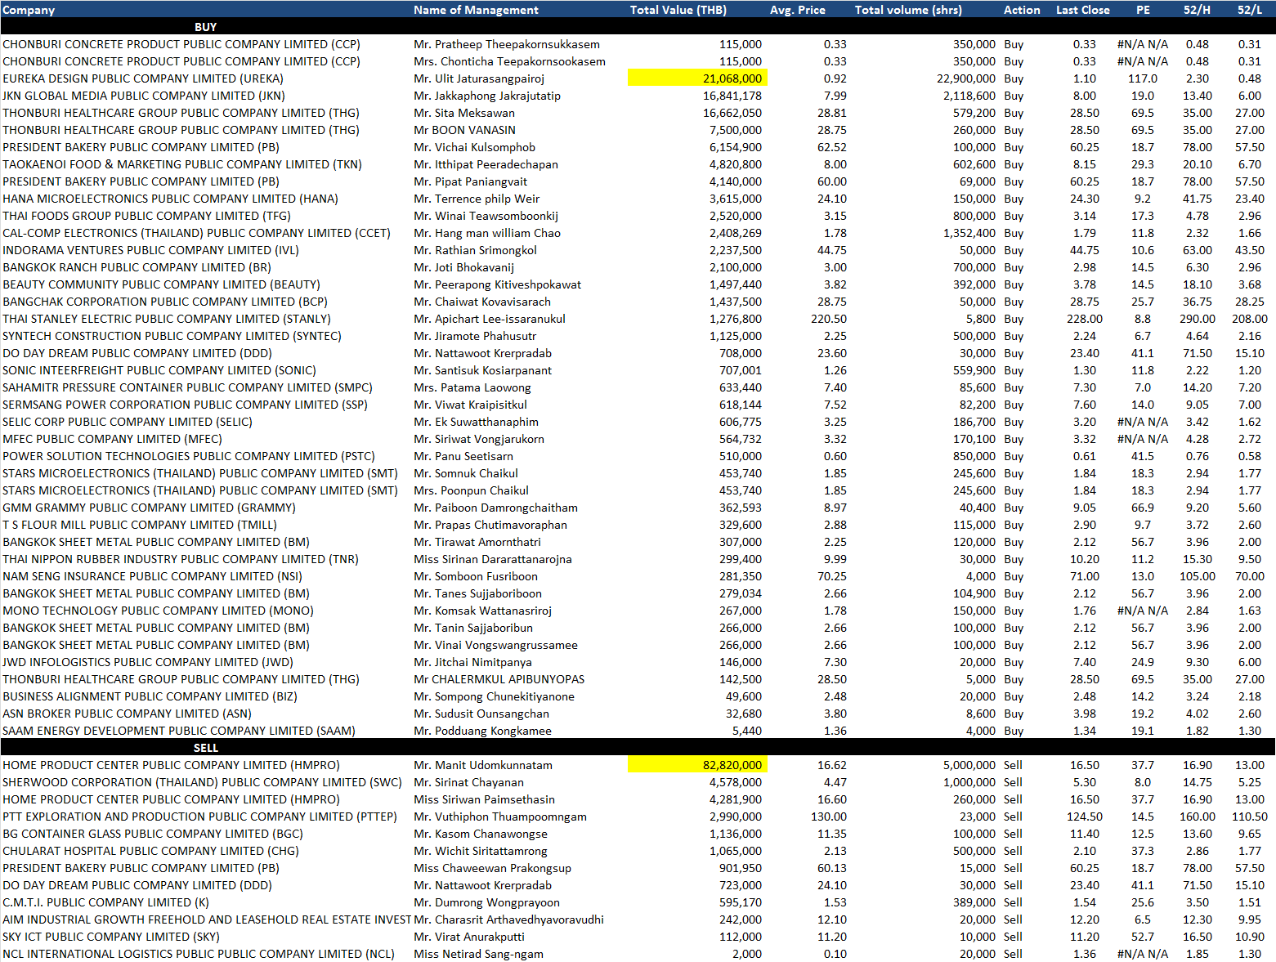The image size is (1276, 962).
Task: Click Mr. Ulit Jaturasangpairoj cell
Action: [x=479, y=78]
